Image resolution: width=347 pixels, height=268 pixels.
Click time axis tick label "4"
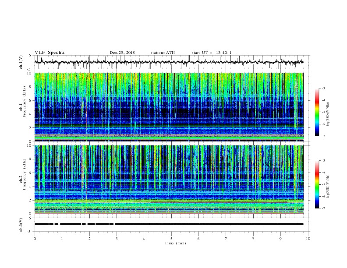click(144, 239)
